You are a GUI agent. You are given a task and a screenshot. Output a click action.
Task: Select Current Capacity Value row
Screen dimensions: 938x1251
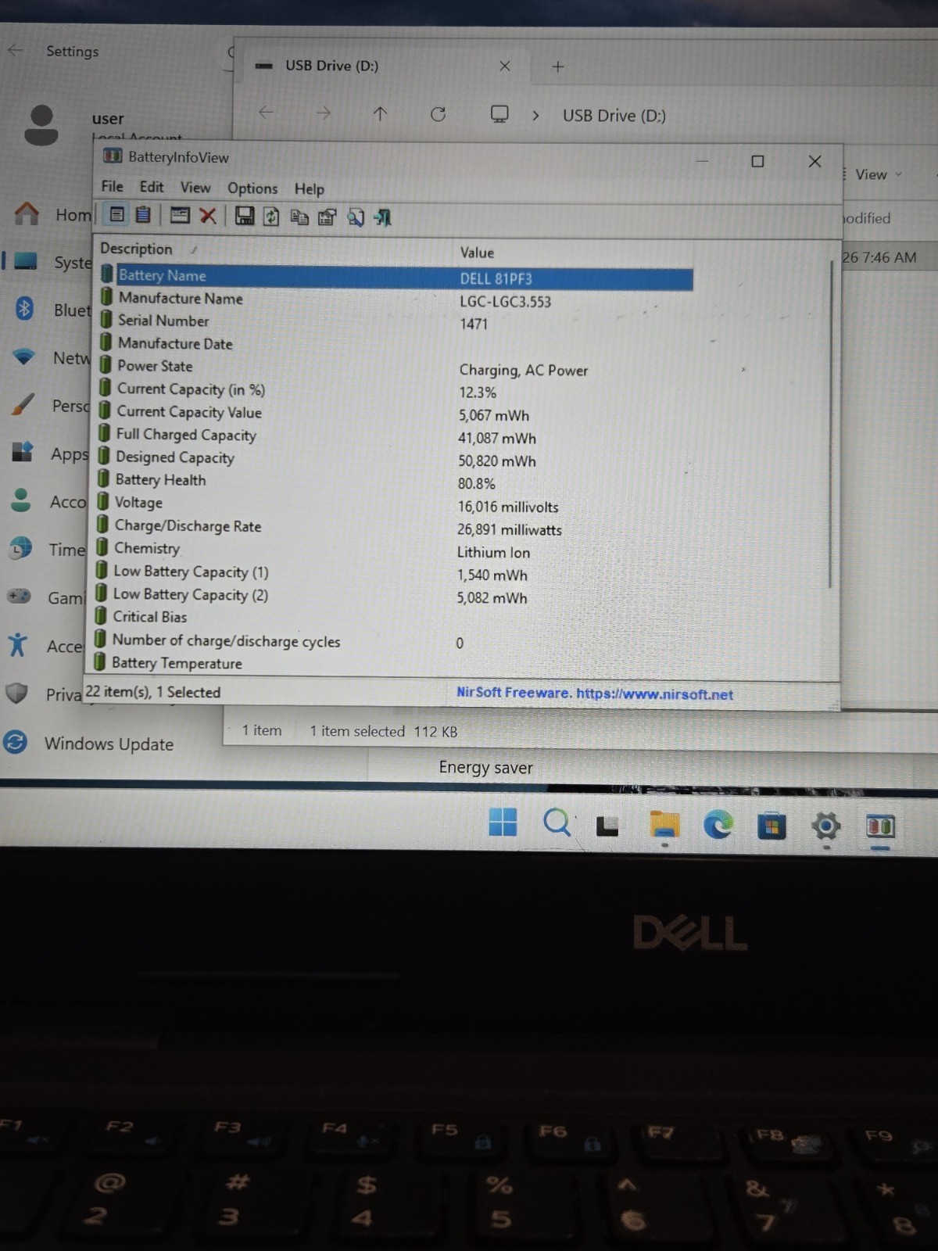396,413
